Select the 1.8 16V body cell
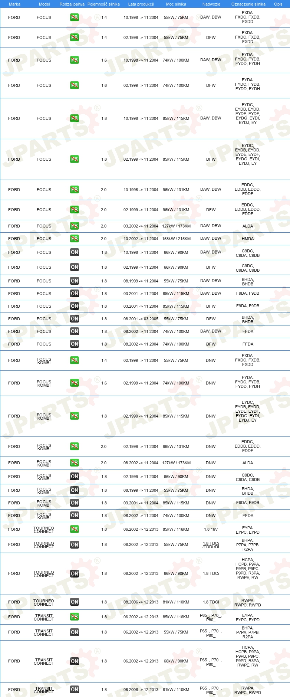 click(211, 529)
